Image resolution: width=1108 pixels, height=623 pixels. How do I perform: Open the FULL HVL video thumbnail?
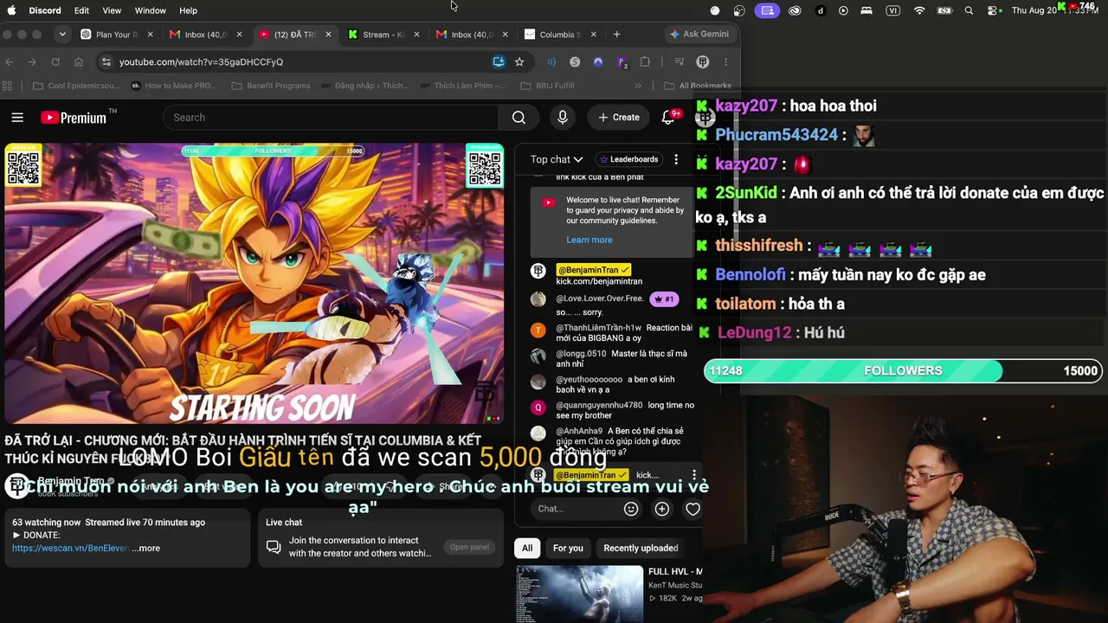tap(579, 594)
